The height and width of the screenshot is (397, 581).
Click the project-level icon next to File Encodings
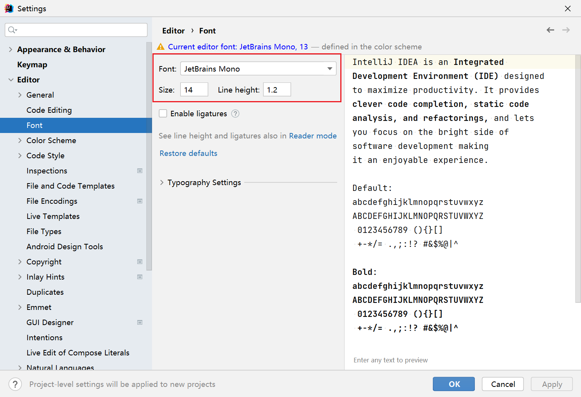pos(140,201)
